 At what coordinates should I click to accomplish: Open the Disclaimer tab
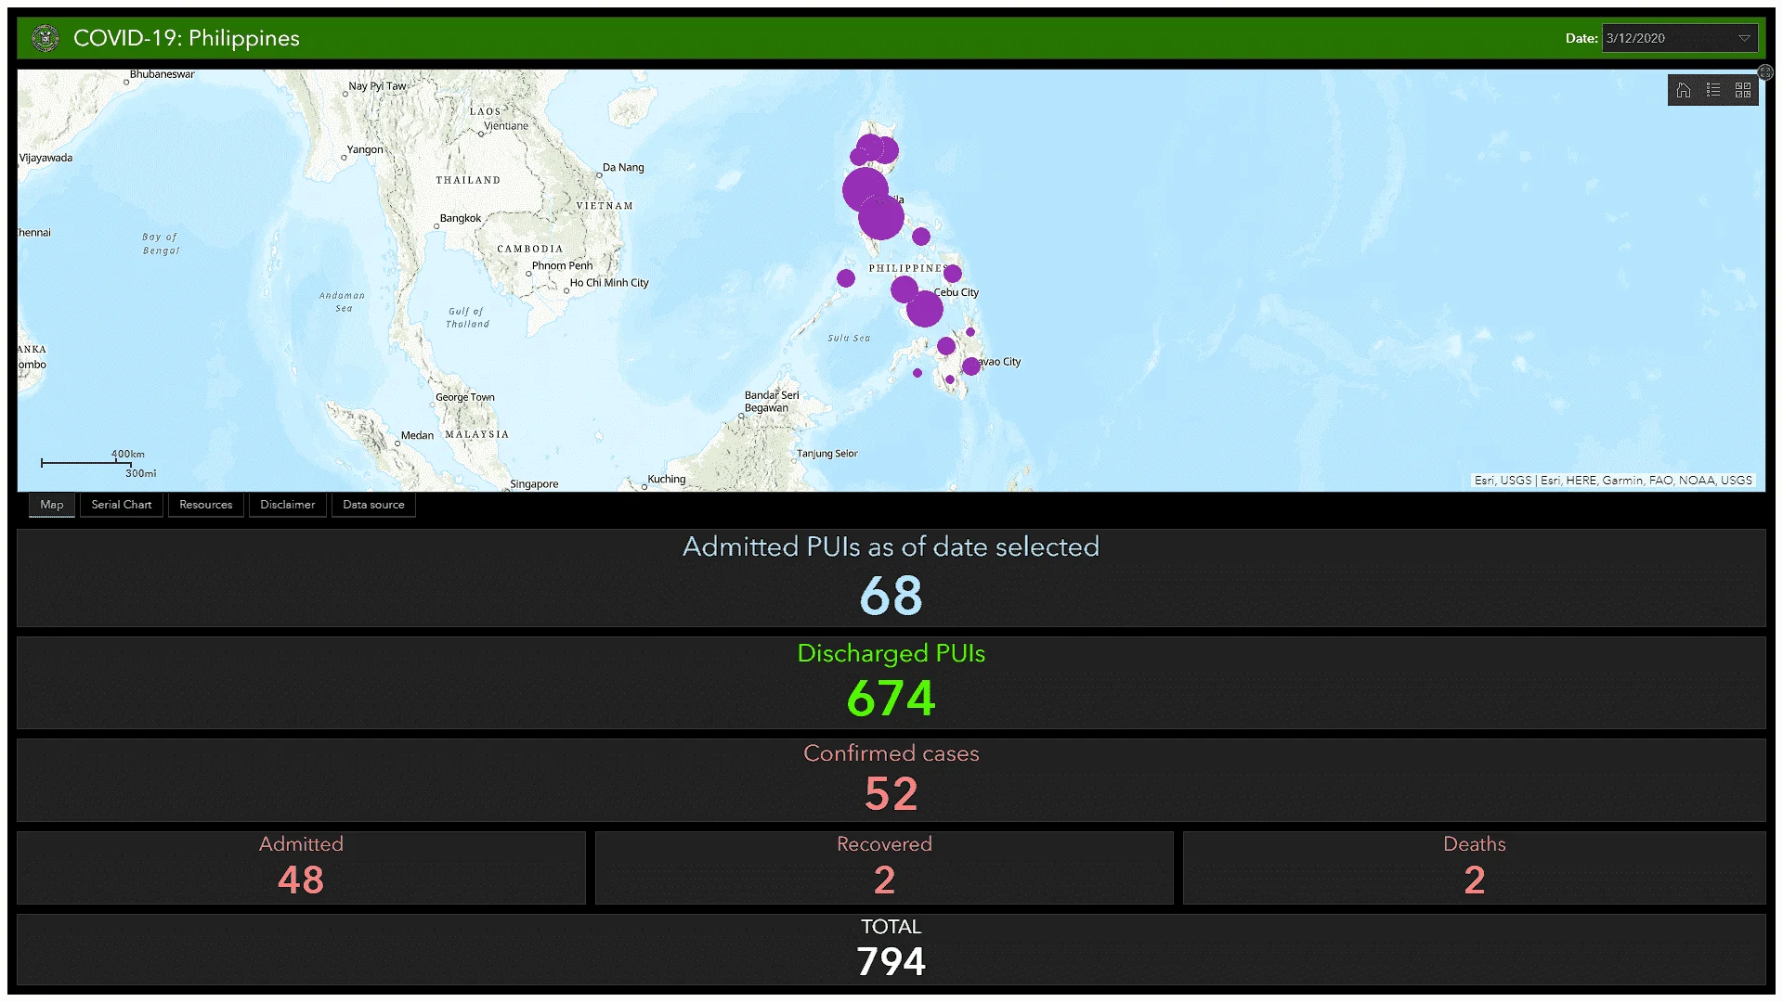point(288,505)
